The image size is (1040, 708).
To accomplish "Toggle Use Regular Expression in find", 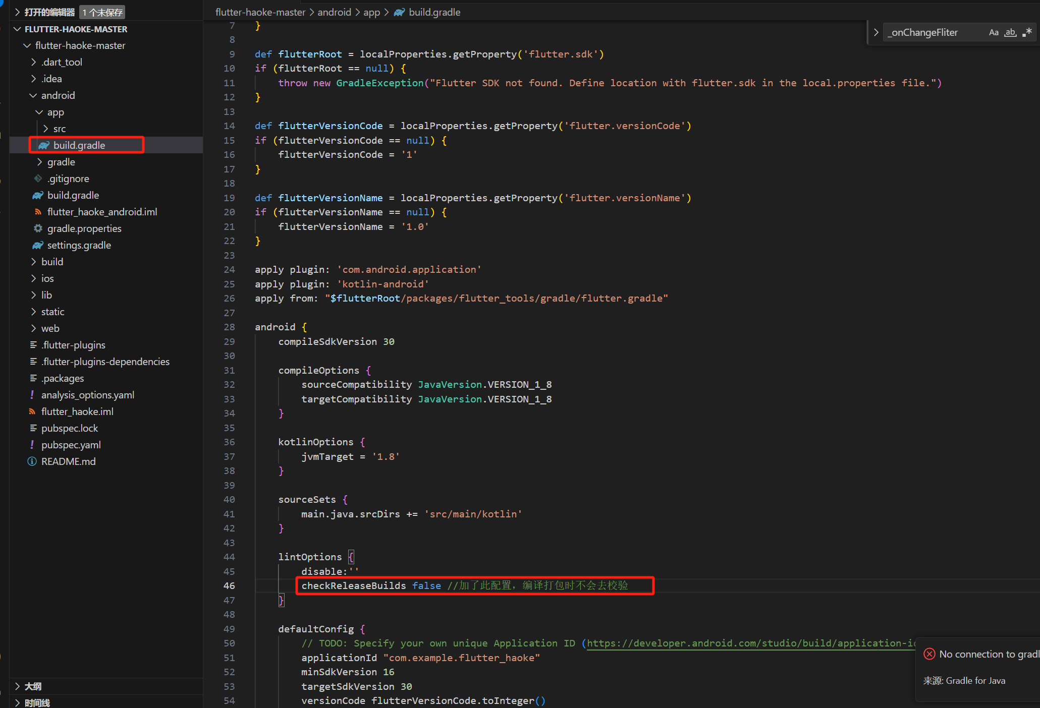I will [x=1027, y=33].
